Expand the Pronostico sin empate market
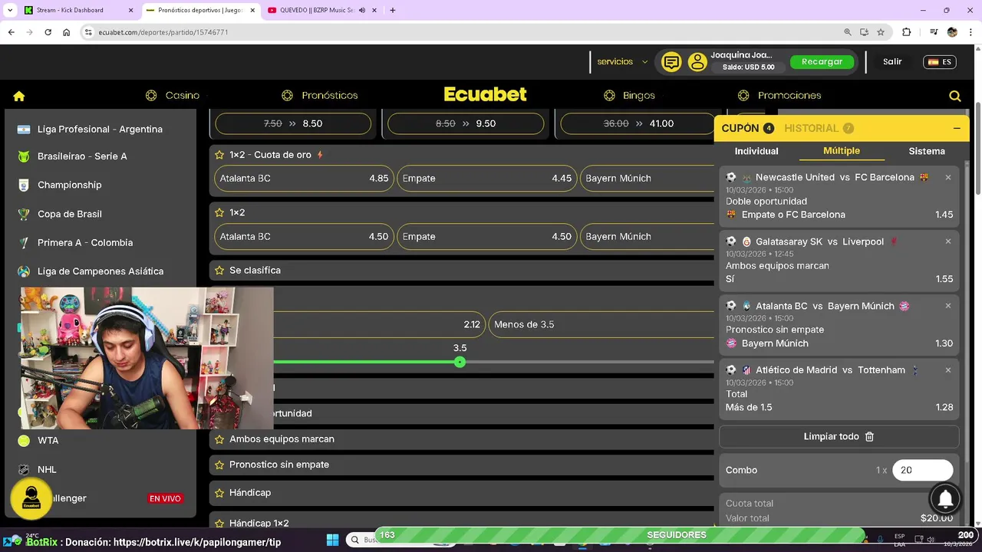 (461, 465)
